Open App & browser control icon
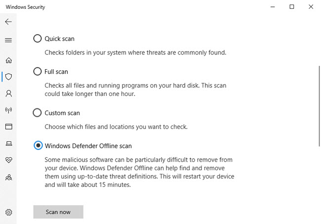 (8, 127)
